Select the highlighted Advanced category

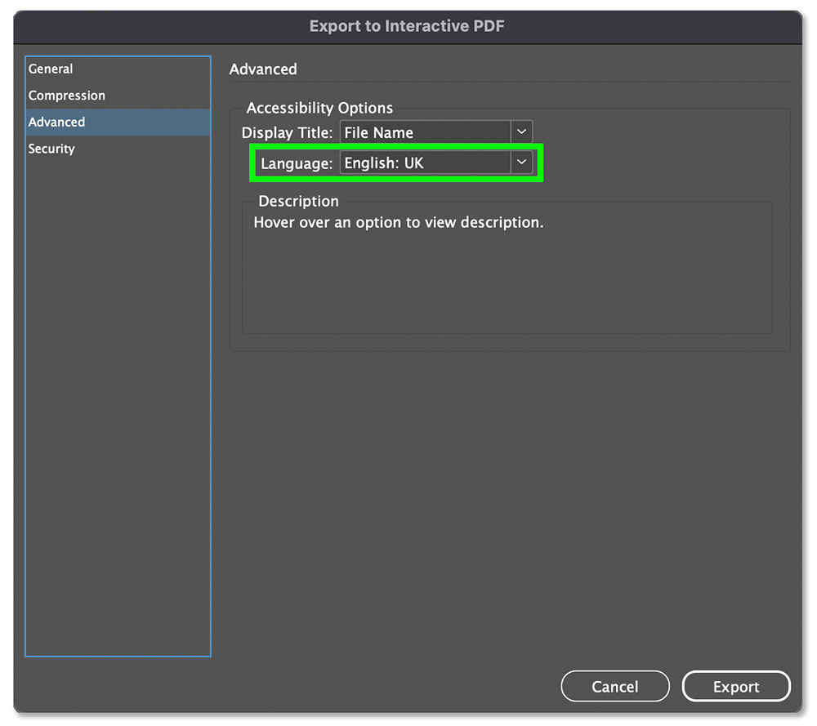click(118, 122)
